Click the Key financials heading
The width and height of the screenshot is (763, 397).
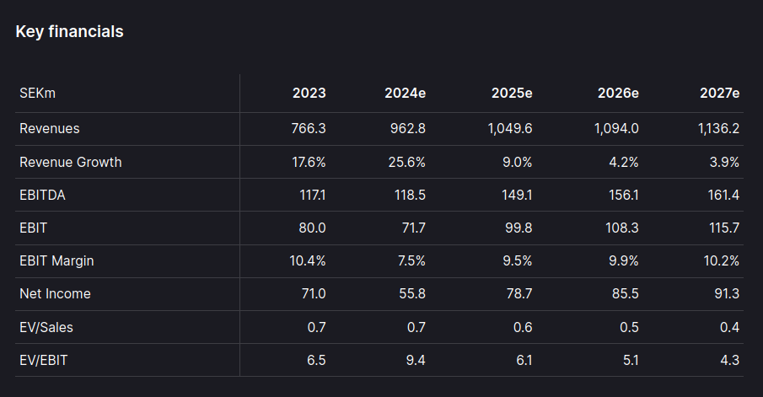tap(69, 32)
